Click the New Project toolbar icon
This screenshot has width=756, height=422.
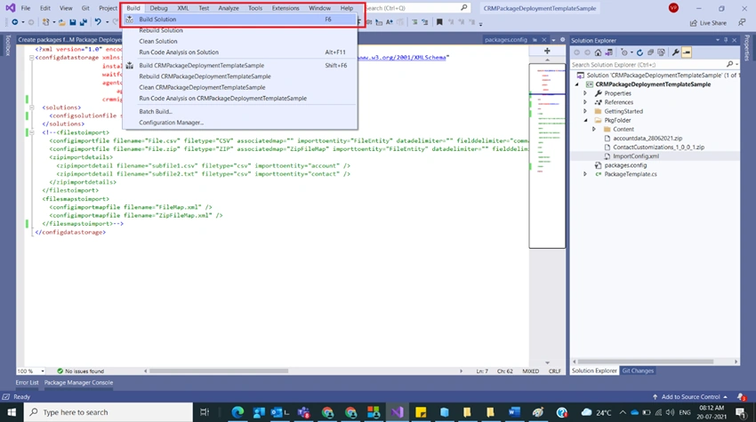click(x=45, y=22)
